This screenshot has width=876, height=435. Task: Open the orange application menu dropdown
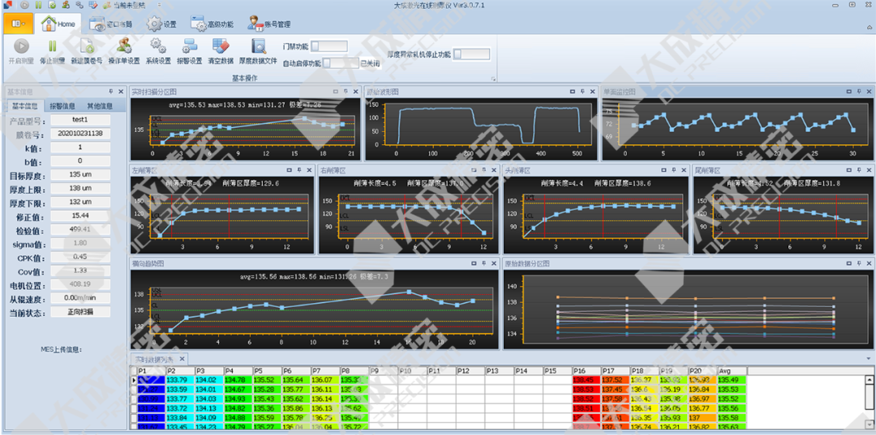17,23
